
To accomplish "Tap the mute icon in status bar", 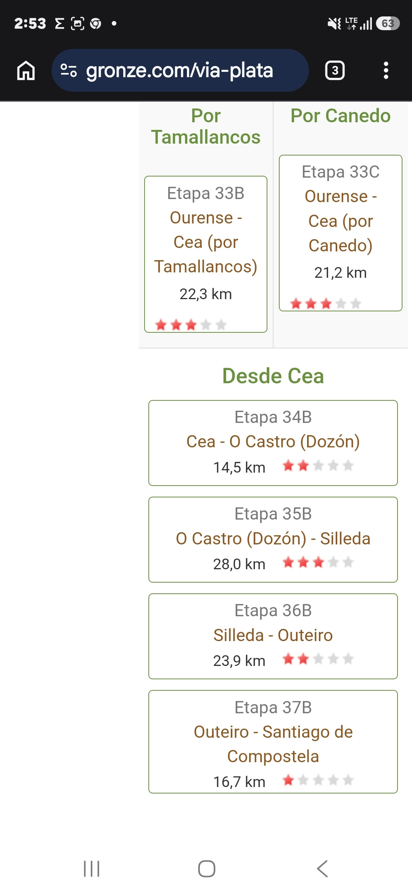I will (x=334, y=24).
